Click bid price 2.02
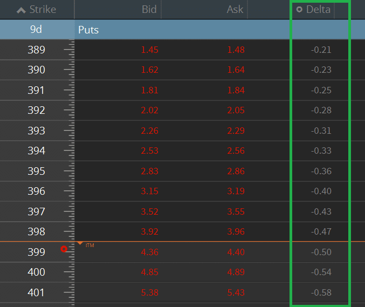The width and height of the screenshot is (365, 307). pos(149,111)
